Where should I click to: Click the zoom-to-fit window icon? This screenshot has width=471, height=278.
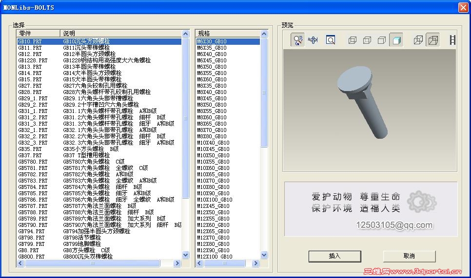point(331,40)
